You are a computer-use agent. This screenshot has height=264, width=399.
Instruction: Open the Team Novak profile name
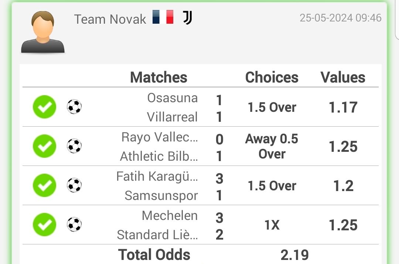click(110, 19)
